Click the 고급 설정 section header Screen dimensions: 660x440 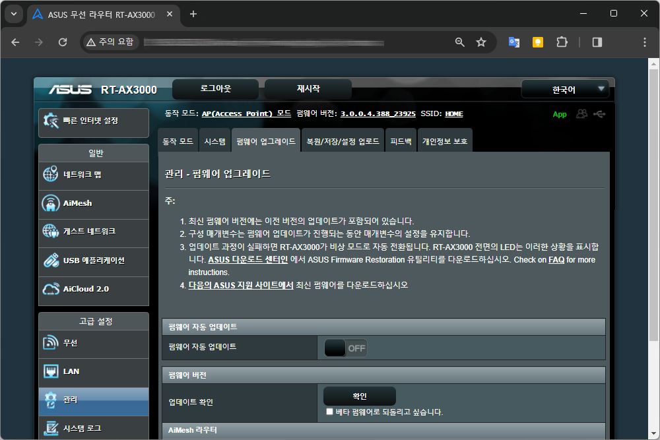click(x=94, y=321)
